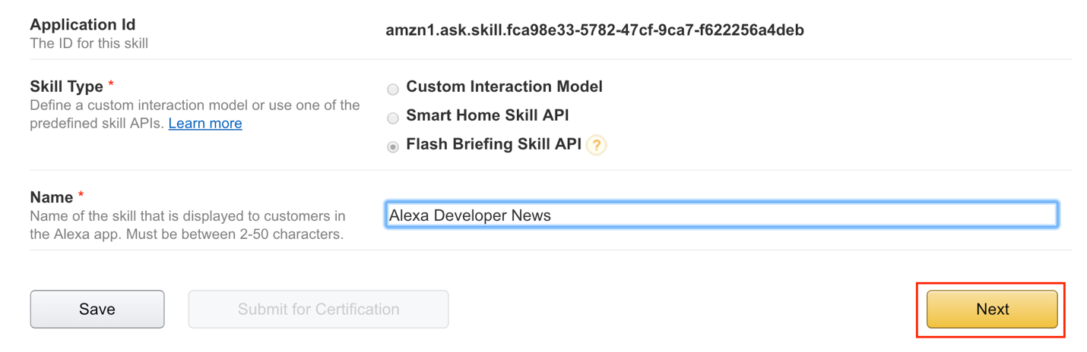
Task: Click the amzn1.ask.skill application ID value
Action: tap(594, 30)
